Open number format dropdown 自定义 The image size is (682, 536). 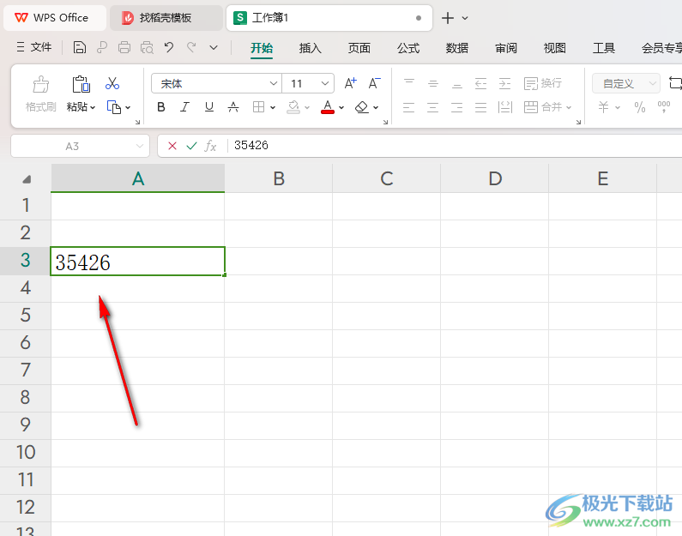(626, 83)
